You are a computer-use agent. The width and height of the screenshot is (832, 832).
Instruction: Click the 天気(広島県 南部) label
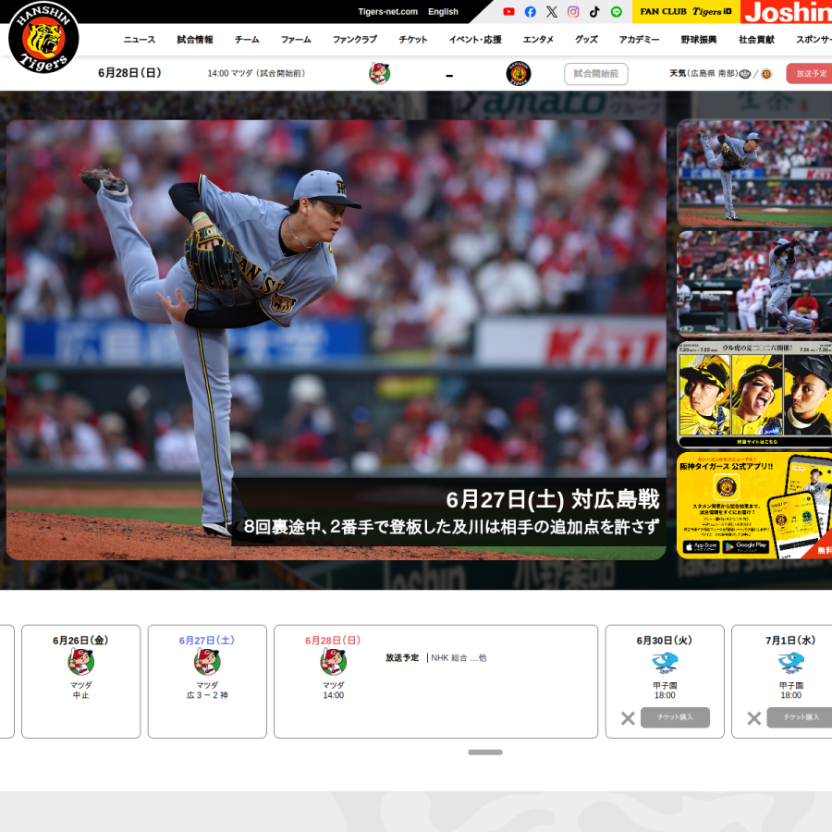coord(704,73)
